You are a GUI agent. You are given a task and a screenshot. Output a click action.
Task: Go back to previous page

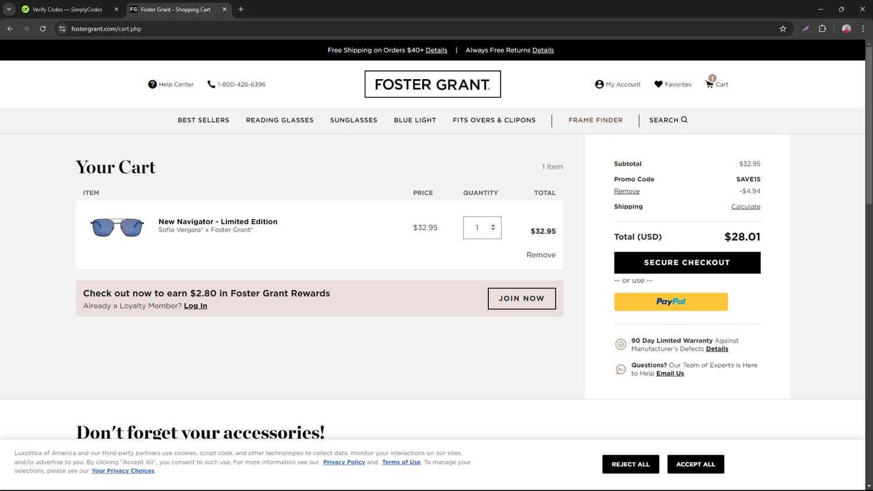pyautogui.click(x=10, y=29)
